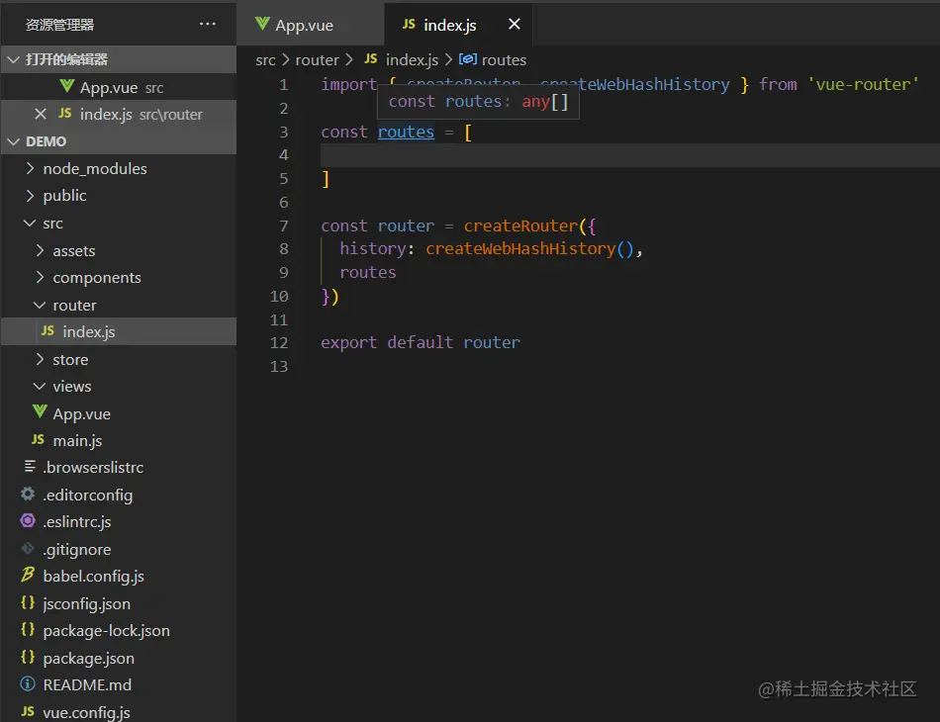Open babel.config.js file

118,576
